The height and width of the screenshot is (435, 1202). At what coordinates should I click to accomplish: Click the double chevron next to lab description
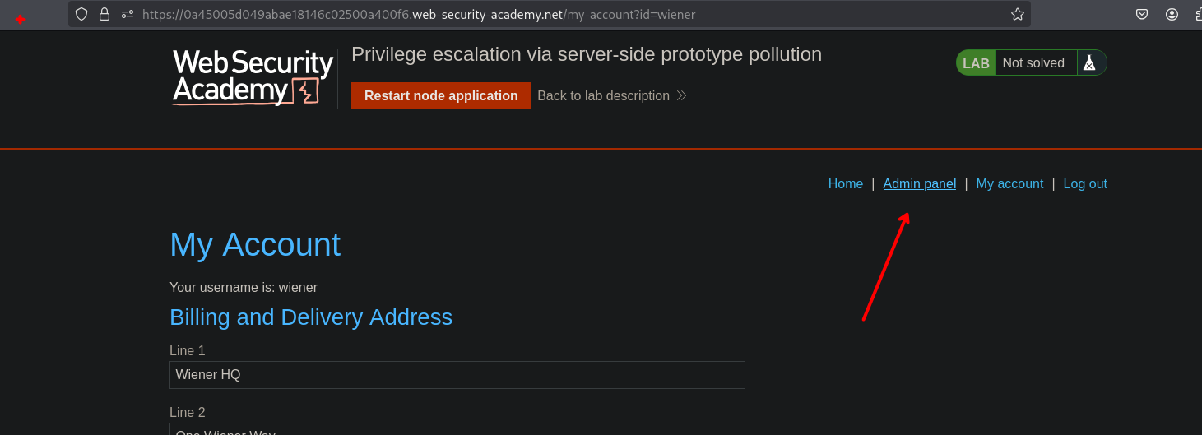click(681, 96)
